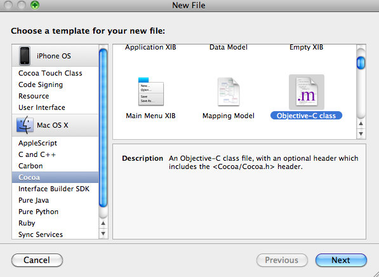Image resolution: width=379 pixels, height=277 pixels.
Task: Open the Cocoa Touch Class category
Action: click(x=55, y=73)
